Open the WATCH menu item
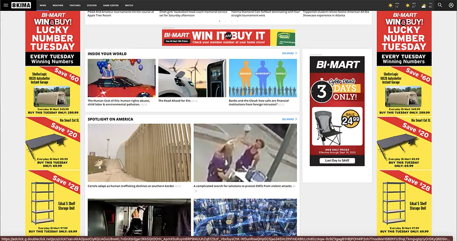457x241 pixels. (x=129, y=5)
